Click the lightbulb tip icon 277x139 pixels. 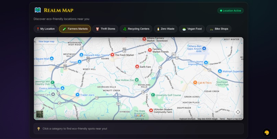point(38,129)
